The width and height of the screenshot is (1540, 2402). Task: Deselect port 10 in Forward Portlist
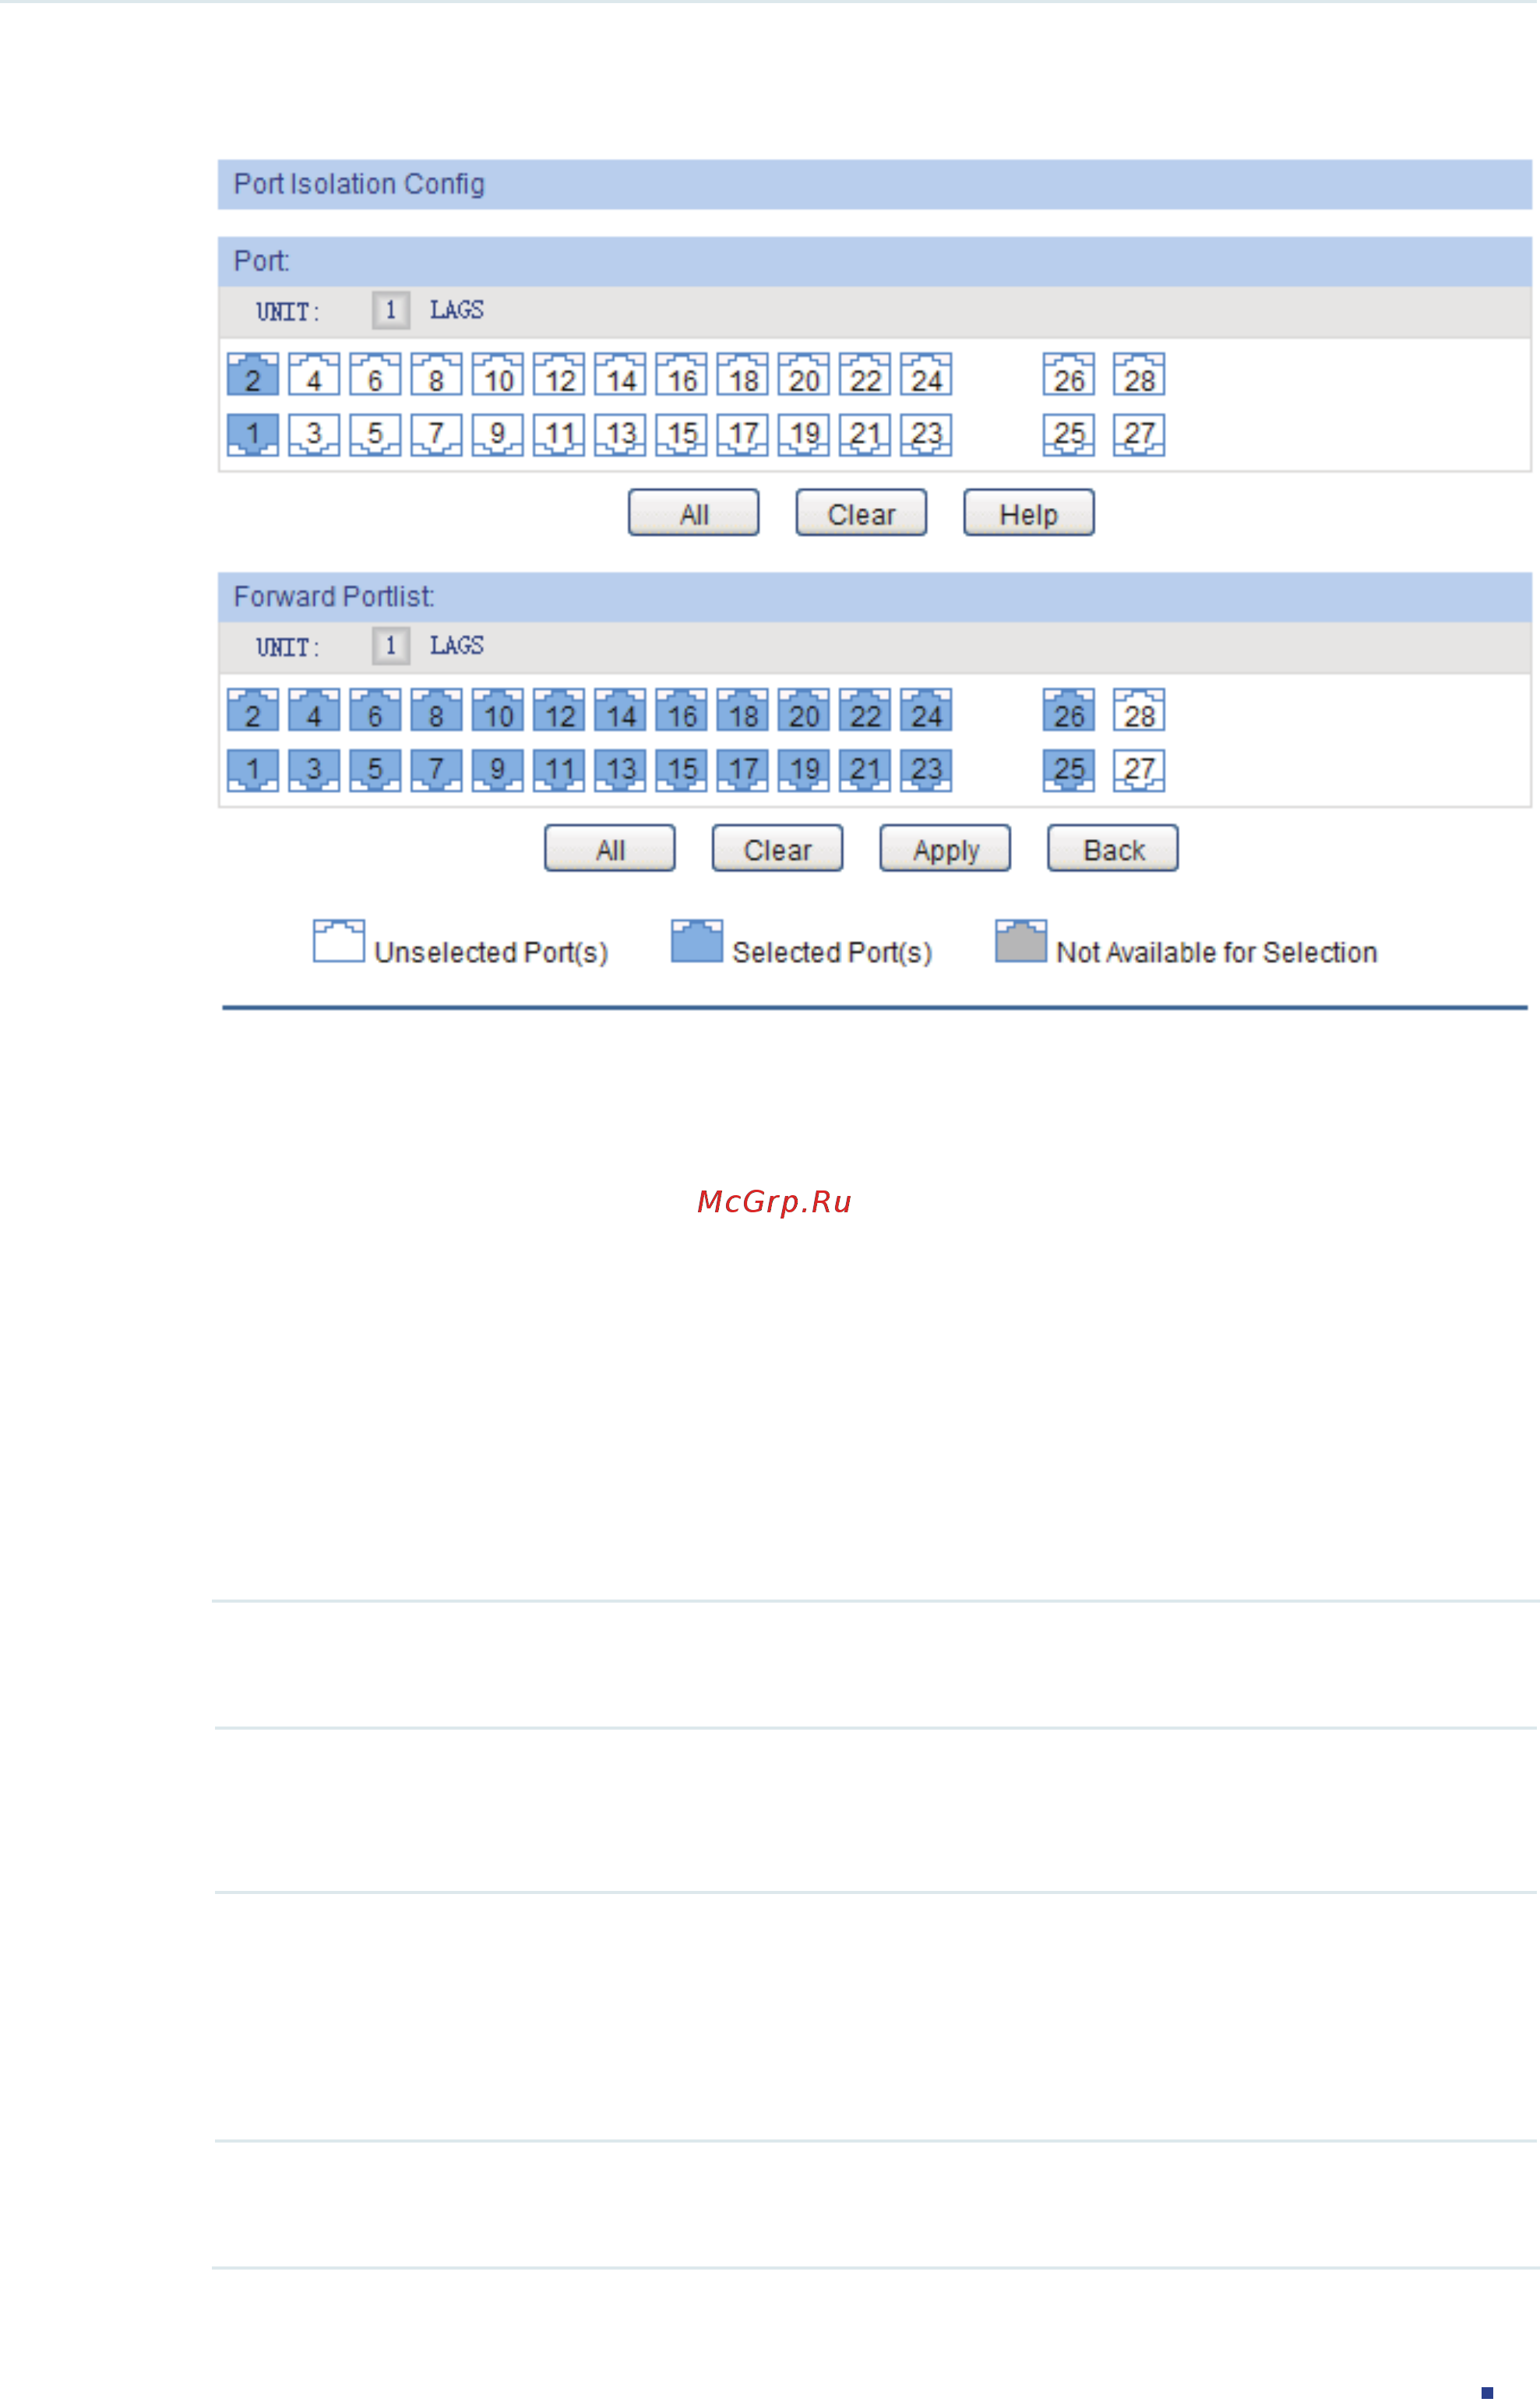498,710
